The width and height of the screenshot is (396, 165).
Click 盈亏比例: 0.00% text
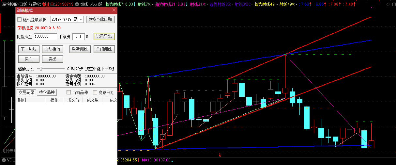pos(80,84)
